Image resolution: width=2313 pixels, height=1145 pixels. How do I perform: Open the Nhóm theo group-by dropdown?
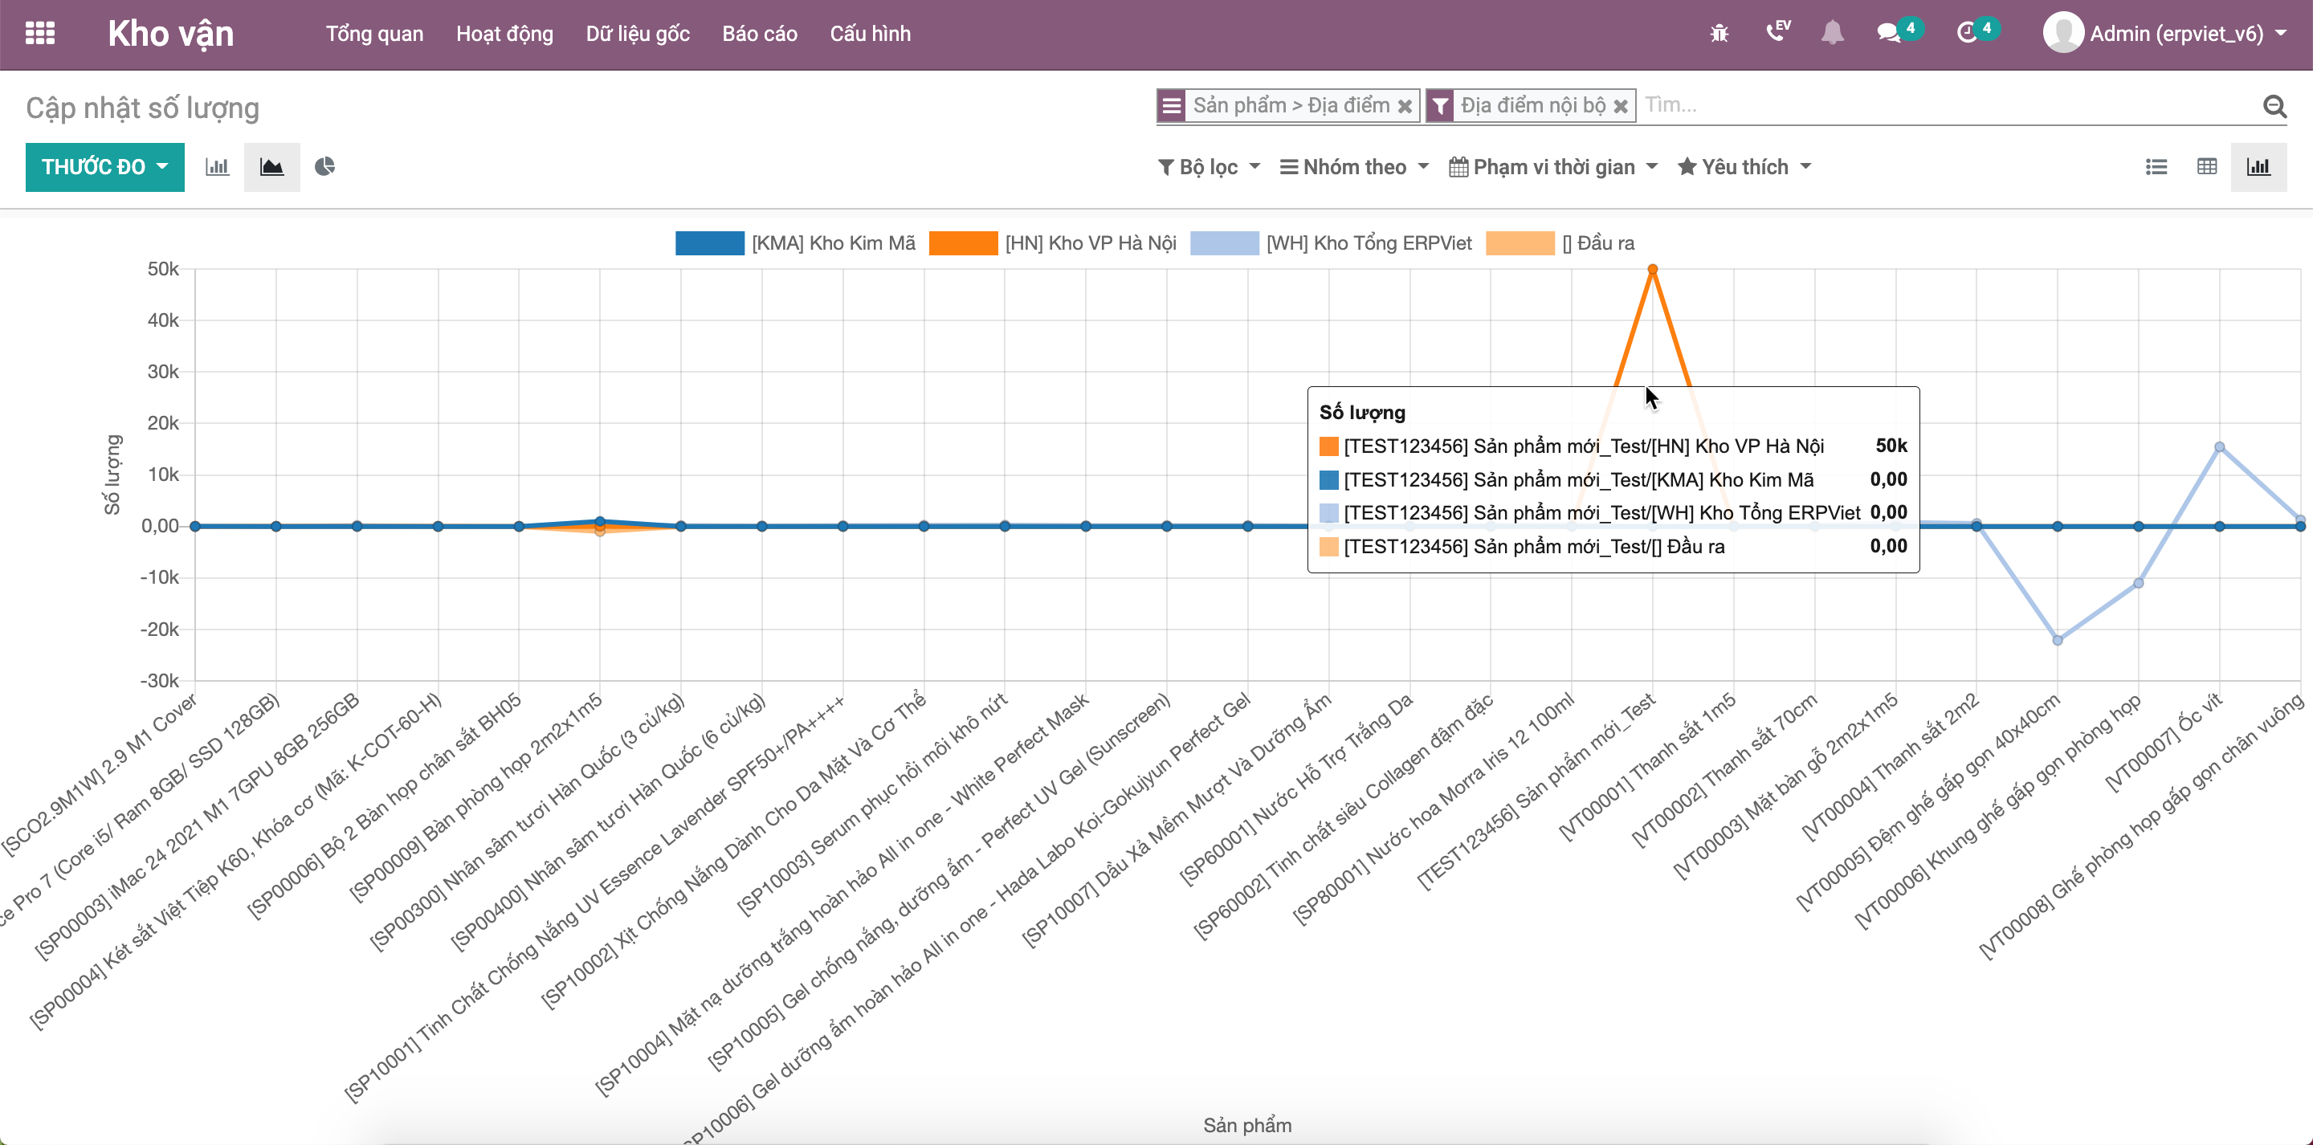point(1354,167)
